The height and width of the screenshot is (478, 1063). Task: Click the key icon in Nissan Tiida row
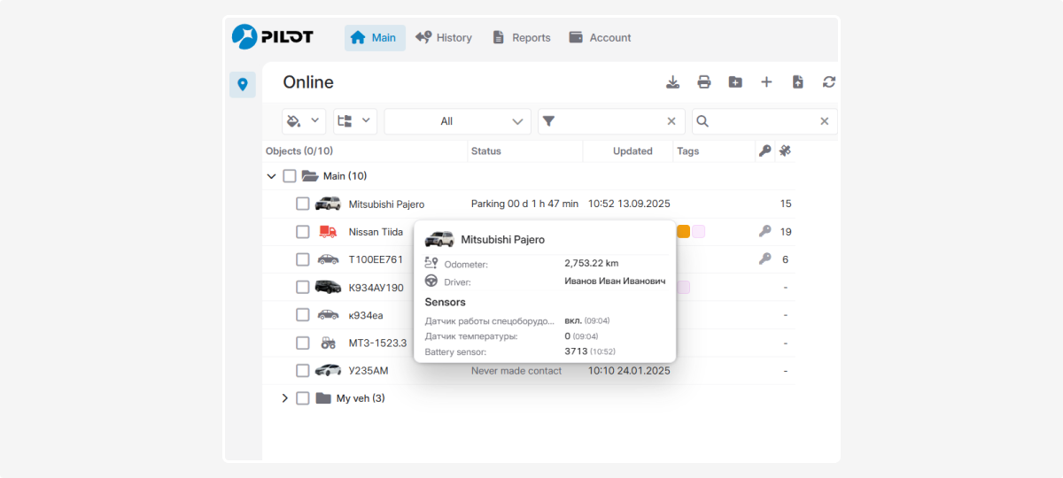[764, 232]
